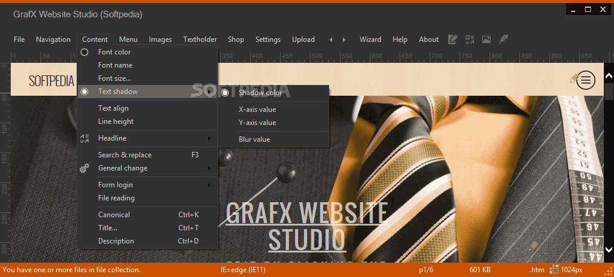The width and height of the screenshot is (614, 277).
Task: Expand the Headline submenu arrow
Action: pos(209,138)
